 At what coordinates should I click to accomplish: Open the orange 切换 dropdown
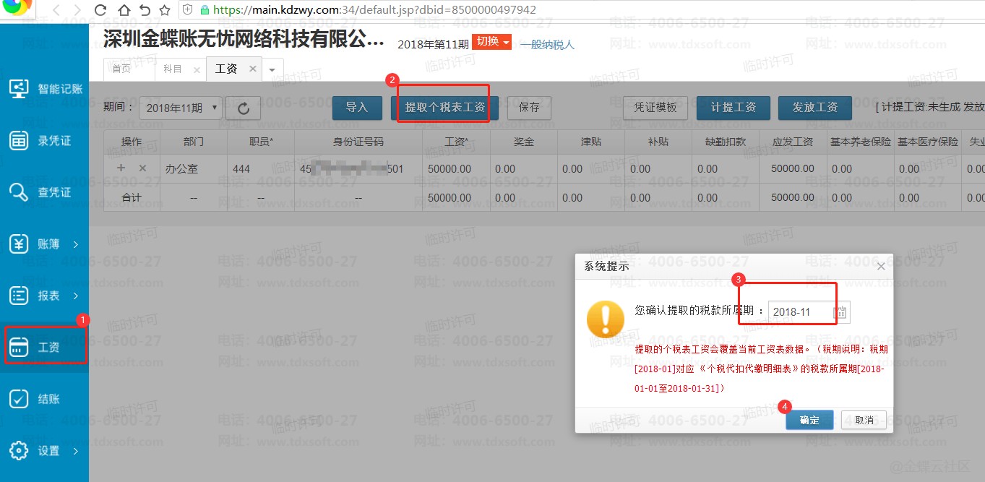[491, 42]
